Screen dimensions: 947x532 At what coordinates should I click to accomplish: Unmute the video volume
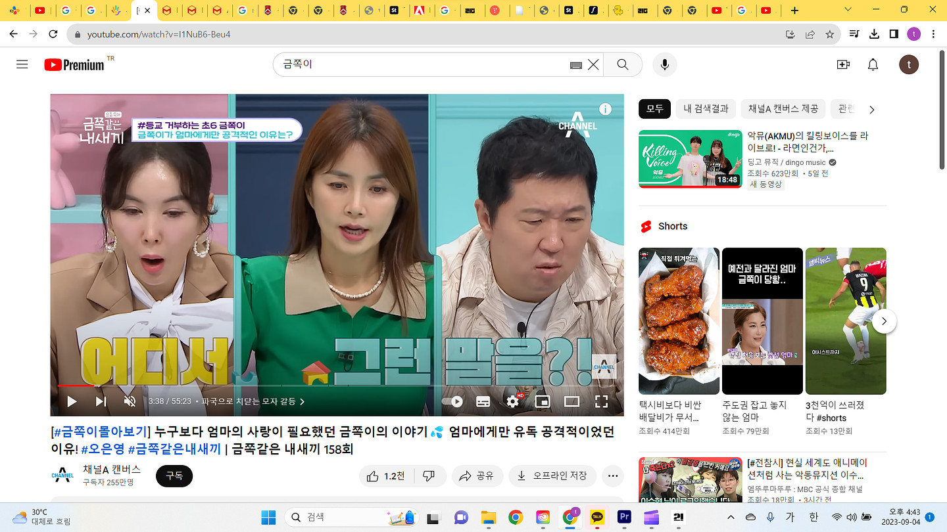[x=130, y=401]
